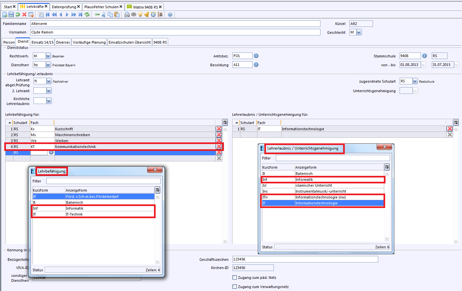Image resolution: width=462 pixels, height=291 pixels.
Task: Save record using the floppy disk icon
Action: pyautogui.click(x=11, y=14)
